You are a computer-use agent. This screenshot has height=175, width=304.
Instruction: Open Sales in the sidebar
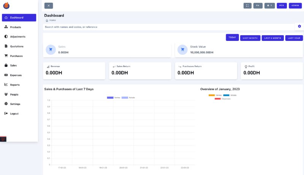pos(19,66)
